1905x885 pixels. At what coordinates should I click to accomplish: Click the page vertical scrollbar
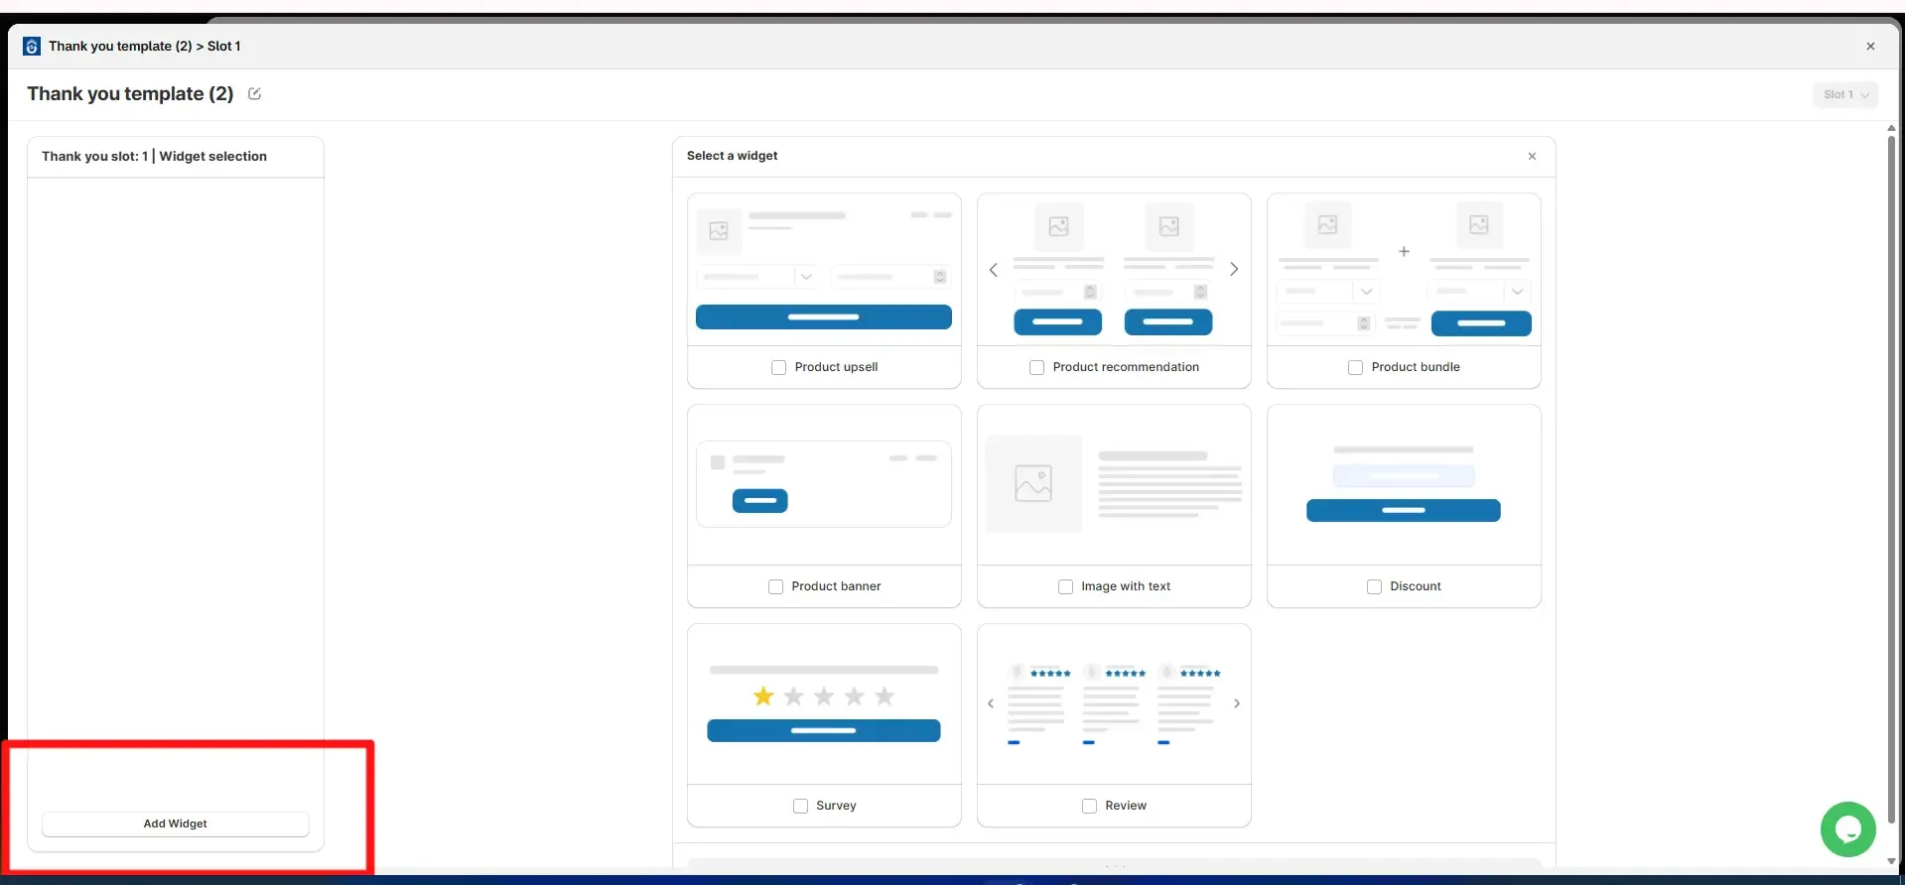coord(1891,479)
